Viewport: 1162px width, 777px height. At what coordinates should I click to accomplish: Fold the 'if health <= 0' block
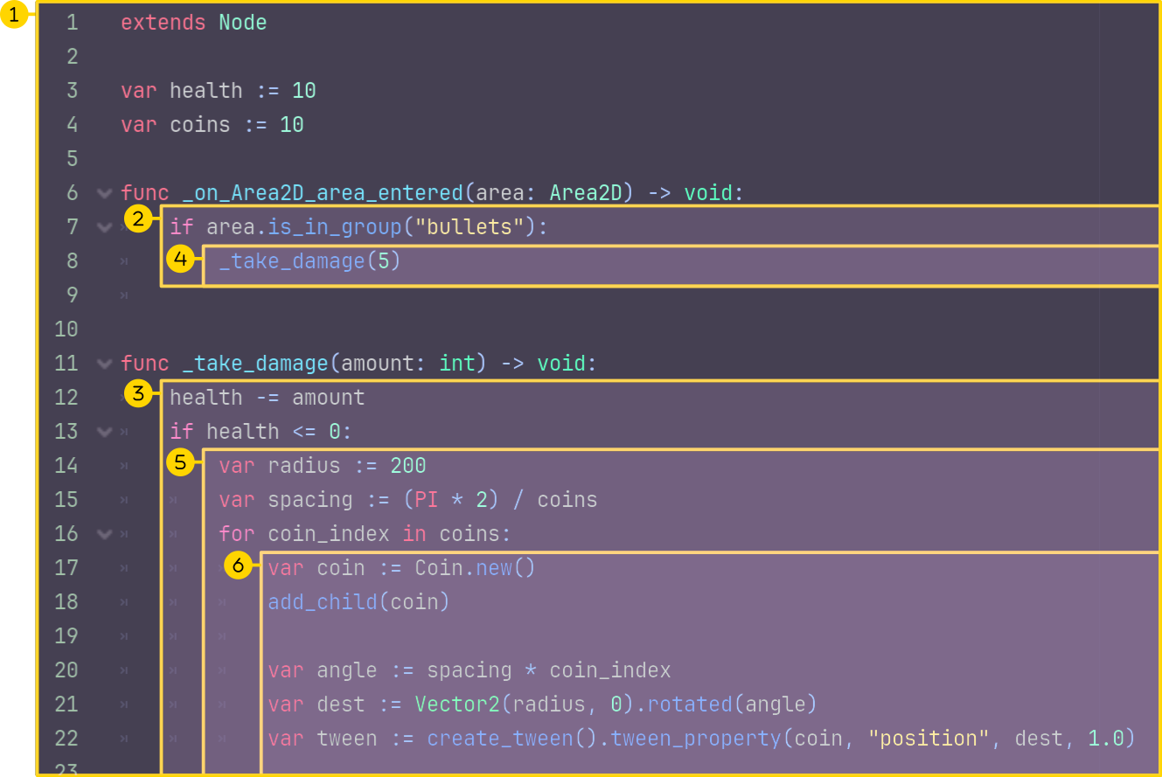[x=105, y=432]
